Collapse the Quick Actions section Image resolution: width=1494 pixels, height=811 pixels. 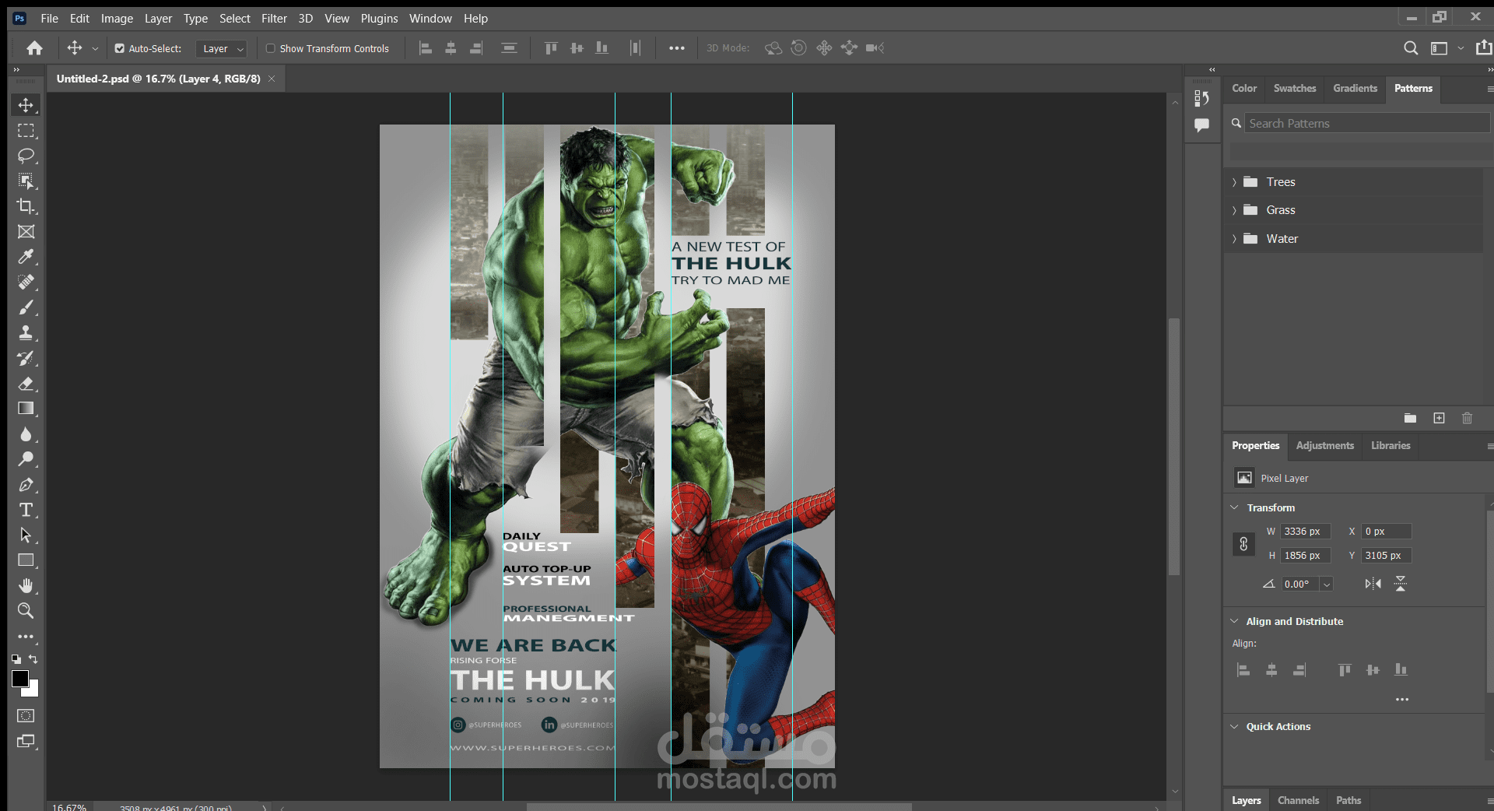tap(1234, 726)
